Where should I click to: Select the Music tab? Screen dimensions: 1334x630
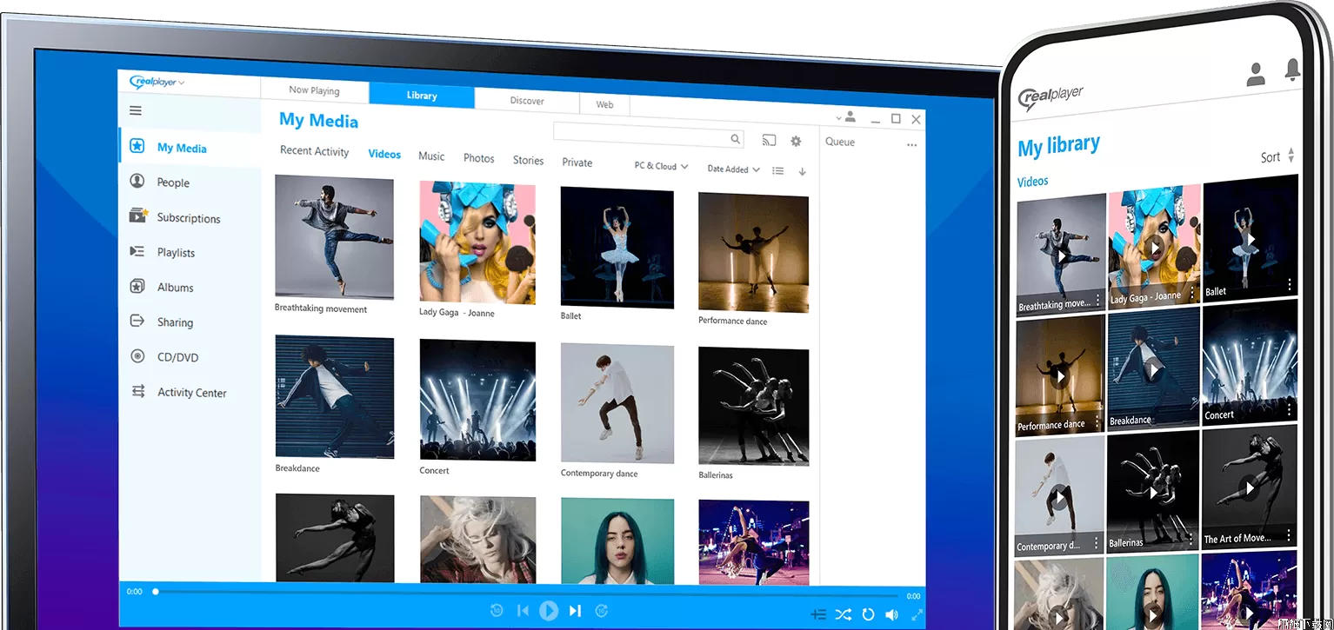point(431,156)
